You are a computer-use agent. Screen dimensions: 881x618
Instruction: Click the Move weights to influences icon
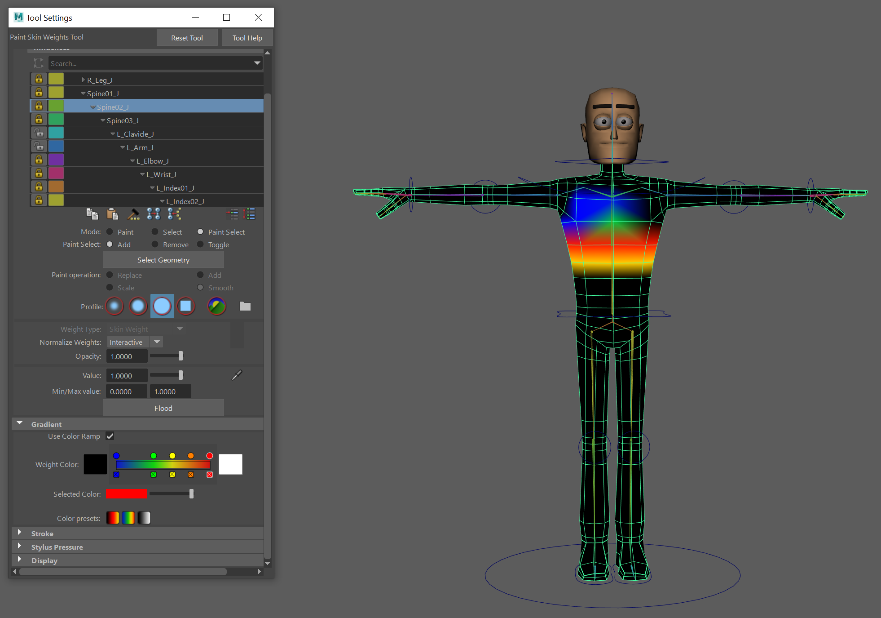(154, 214)
